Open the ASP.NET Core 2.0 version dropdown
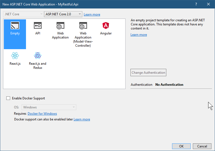The width and height of the screenshot is (215, 151). (63, 14)
